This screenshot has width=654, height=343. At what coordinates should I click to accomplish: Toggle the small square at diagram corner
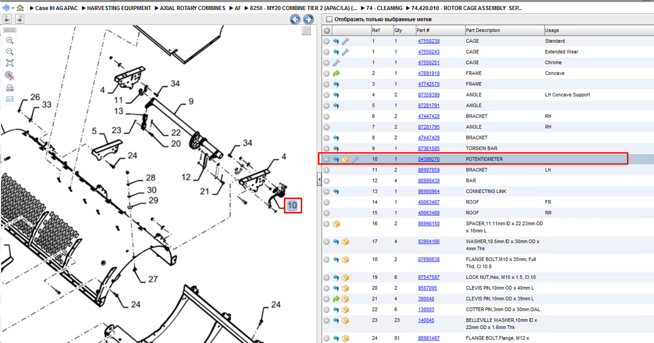click(307, 31)
